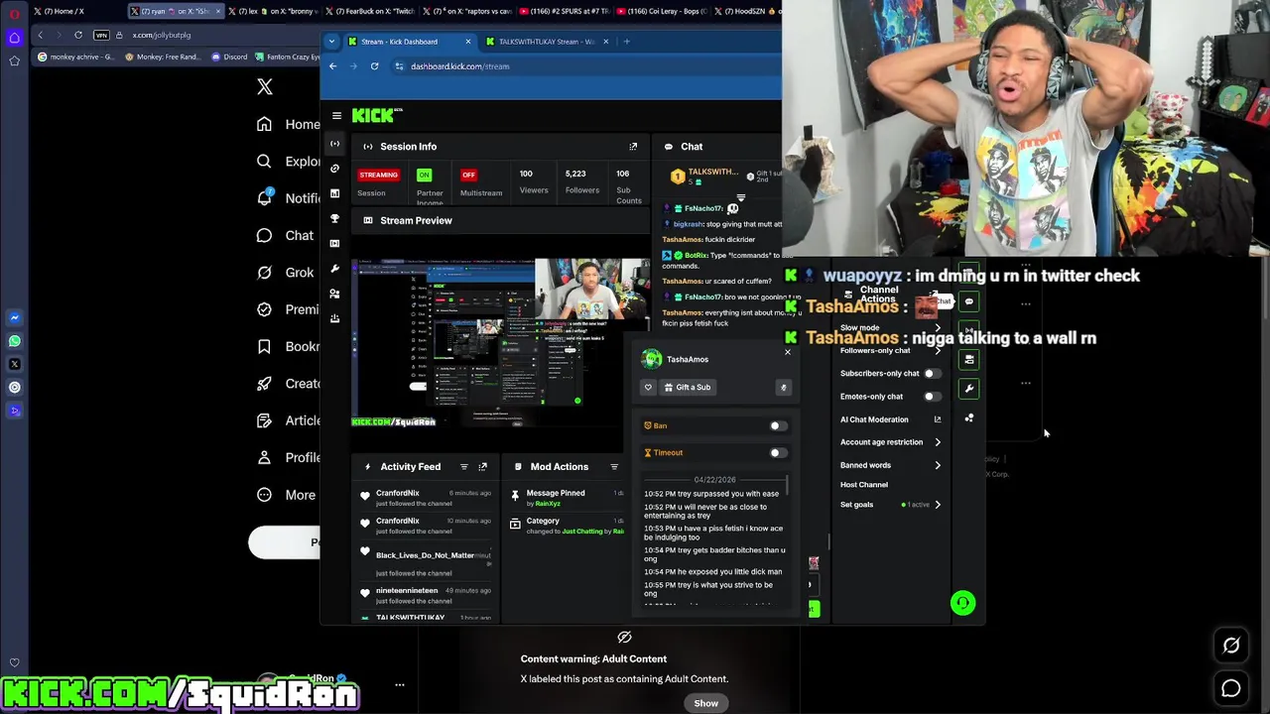Click Show on the adult content warning
Image resolution: width=1270 pixels, height=714 pixels.
coord(705,703)
